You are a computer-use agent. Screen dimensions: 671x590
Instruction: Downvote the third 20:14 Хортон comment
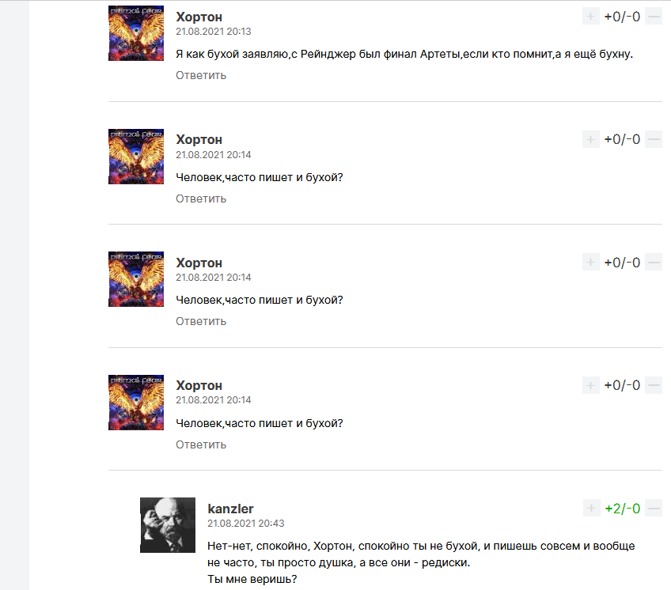click(x=654, y=385)
